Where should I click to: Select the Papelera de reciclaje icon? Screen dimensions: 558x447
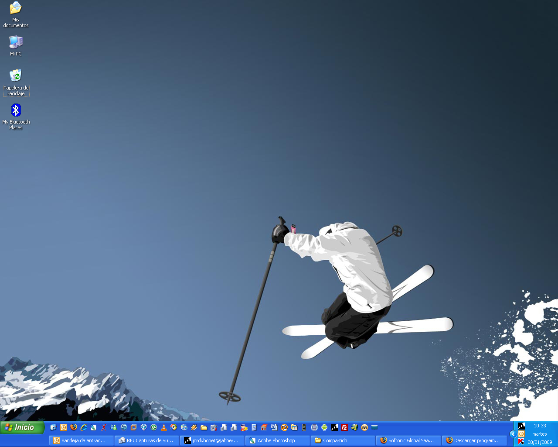tap(16, 82)
